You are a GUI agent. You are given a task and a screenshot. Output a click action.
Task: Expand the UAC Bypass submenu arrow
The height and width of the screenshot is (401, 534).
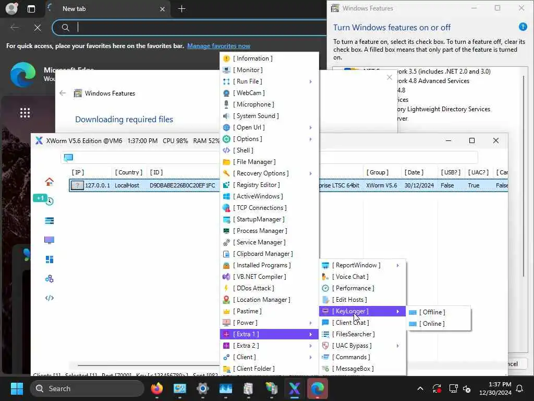[397, 346]
